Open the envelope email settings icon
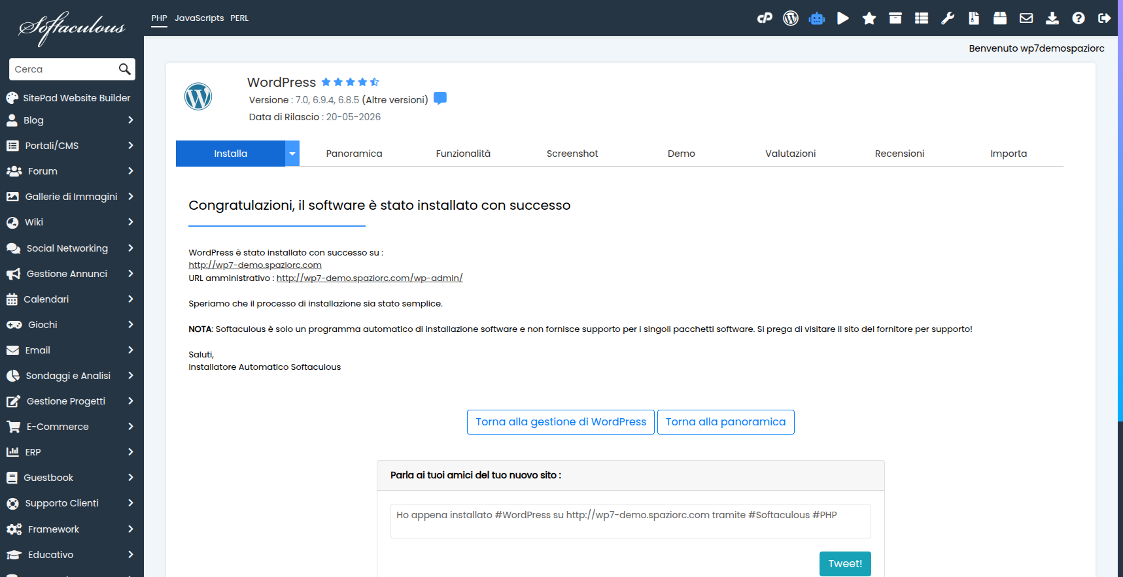1123x577 pixels. (1026, 18)
